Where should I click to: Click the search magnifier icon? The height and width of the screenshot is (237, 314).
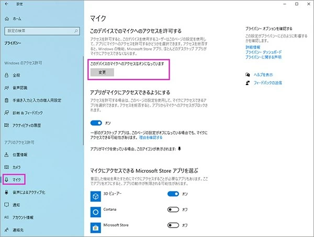[76, 31]
